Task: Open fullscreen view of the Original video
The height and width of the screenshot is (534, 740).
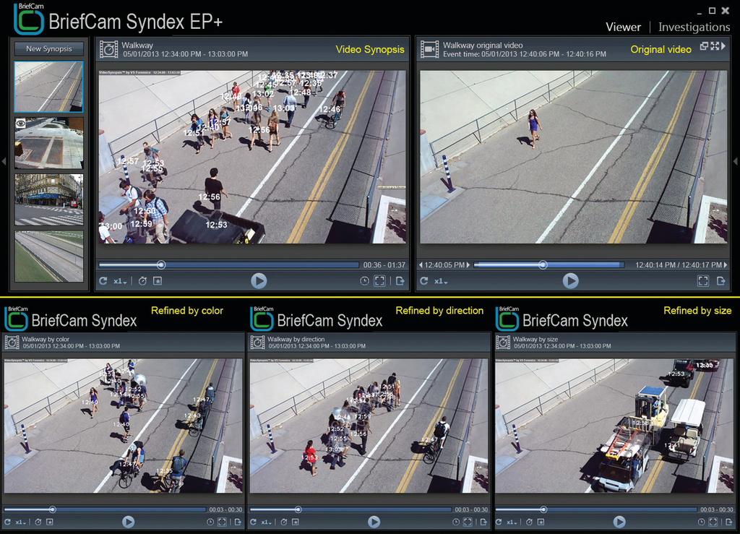Action: (703, 281)
